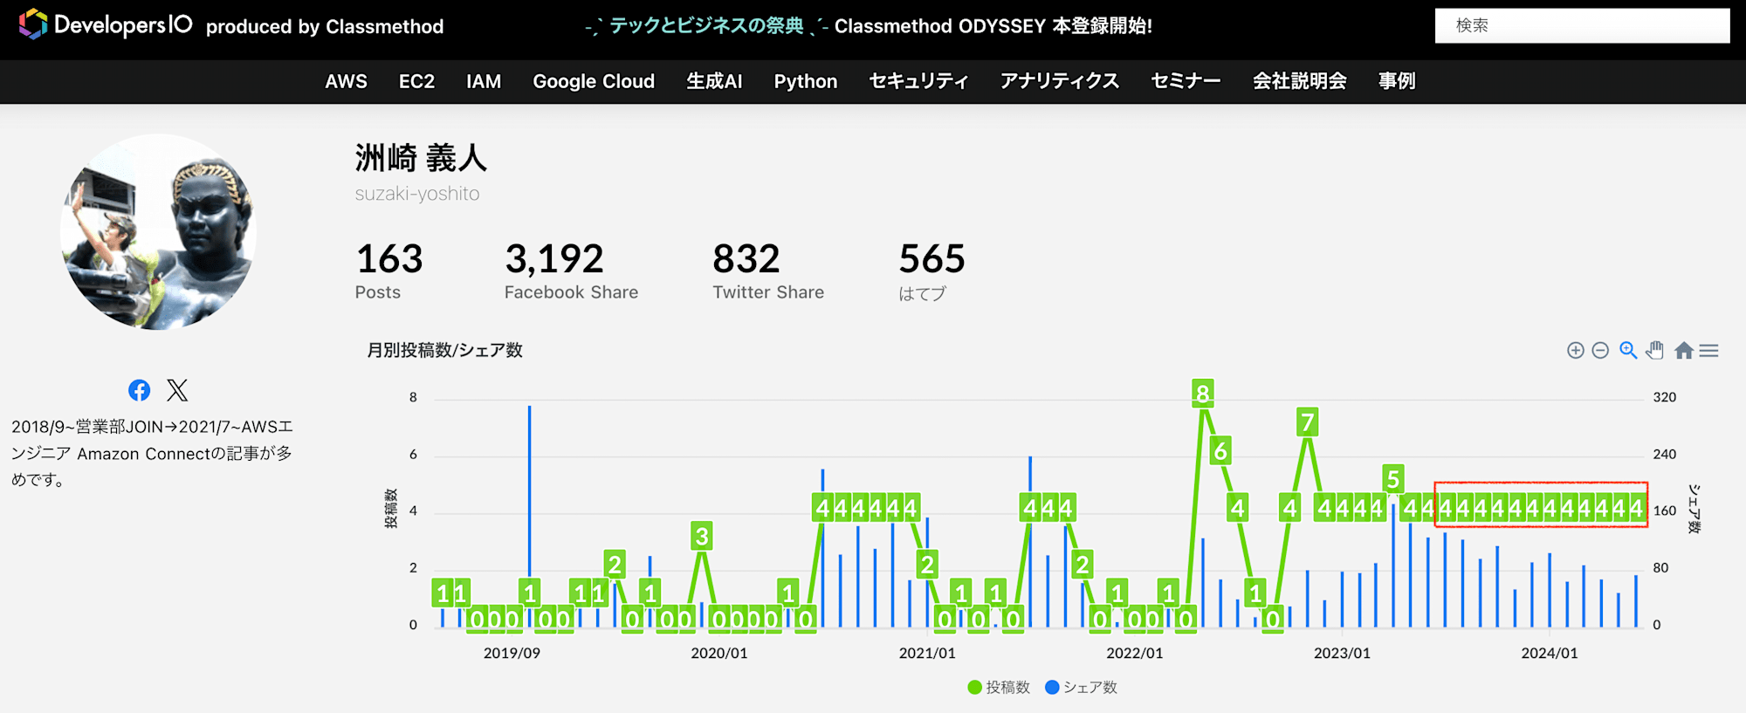Click the author bio text about Amazon Connect
The width and height of the screenshot is (1746, 713).
[x=152, y=453]
